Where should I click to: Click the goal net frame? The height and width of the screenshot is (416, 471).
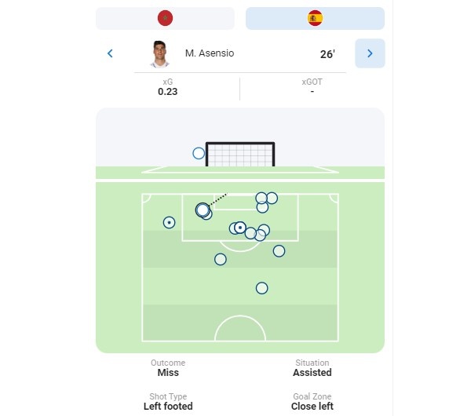240,154
